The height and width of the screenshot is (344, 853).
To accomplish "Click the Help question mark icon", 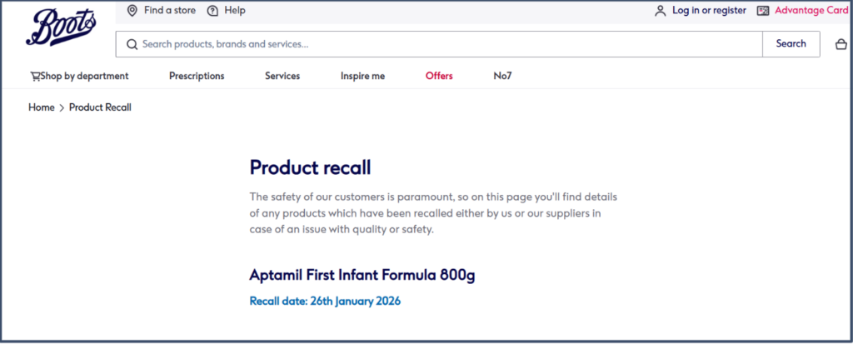I will click(212, 10).
